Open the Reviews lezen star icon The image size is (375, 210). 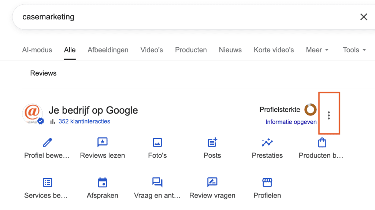click(103, 142)
